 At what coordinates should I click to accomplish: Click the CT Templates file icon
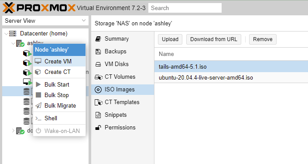pyautogui.click(x=99, y=102)
